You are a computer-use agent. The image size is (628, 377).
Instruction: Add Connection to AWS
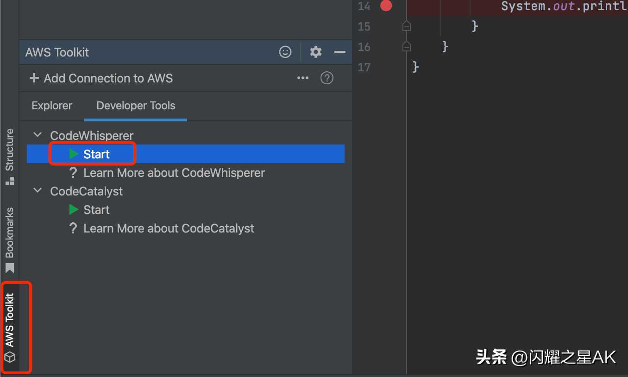(101, 78)
